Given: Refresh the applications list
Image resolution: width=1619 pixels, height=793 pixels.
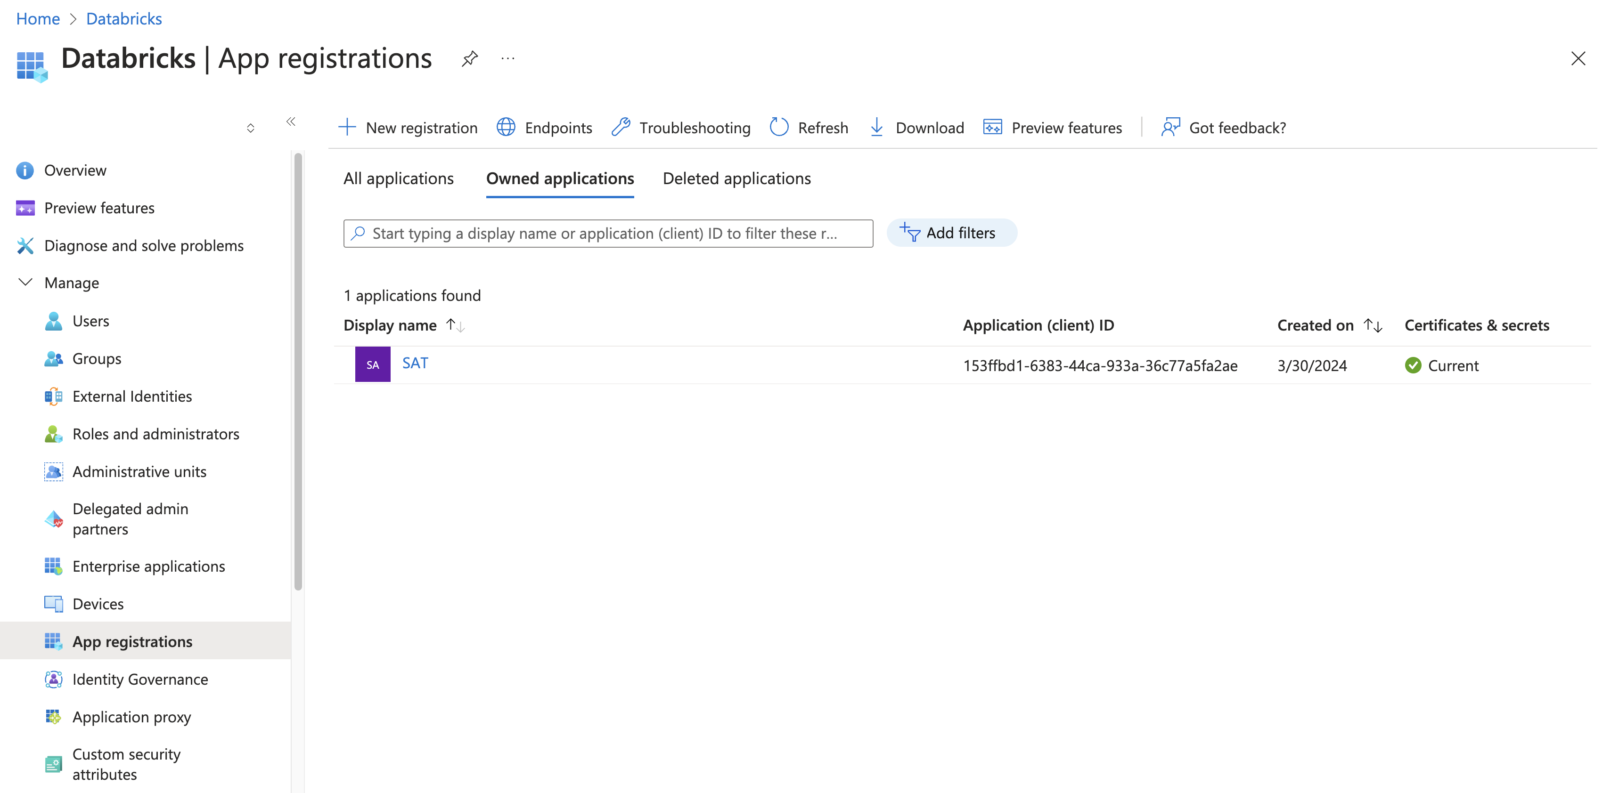Looking at the screenshot, I should [x=809, y=128].
